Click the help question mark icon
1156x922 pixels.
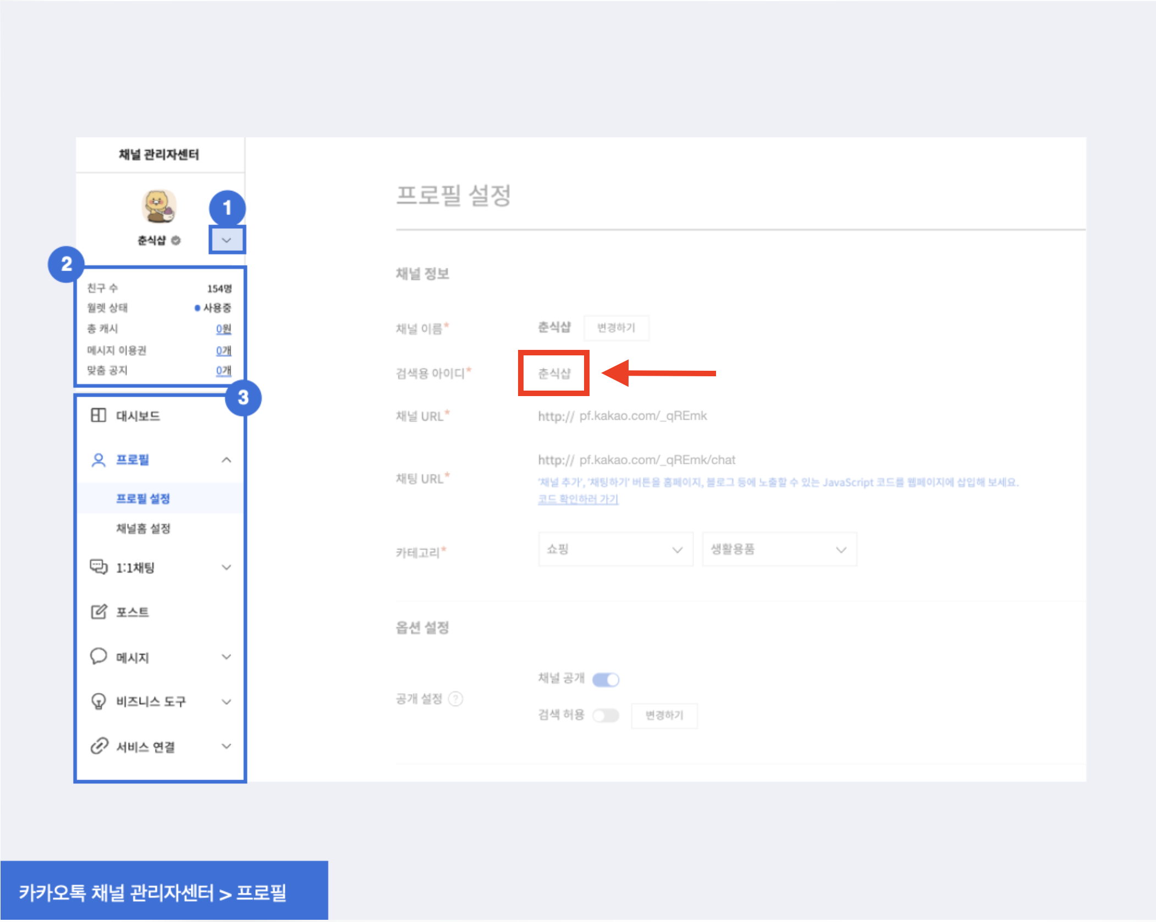(455, 699)
